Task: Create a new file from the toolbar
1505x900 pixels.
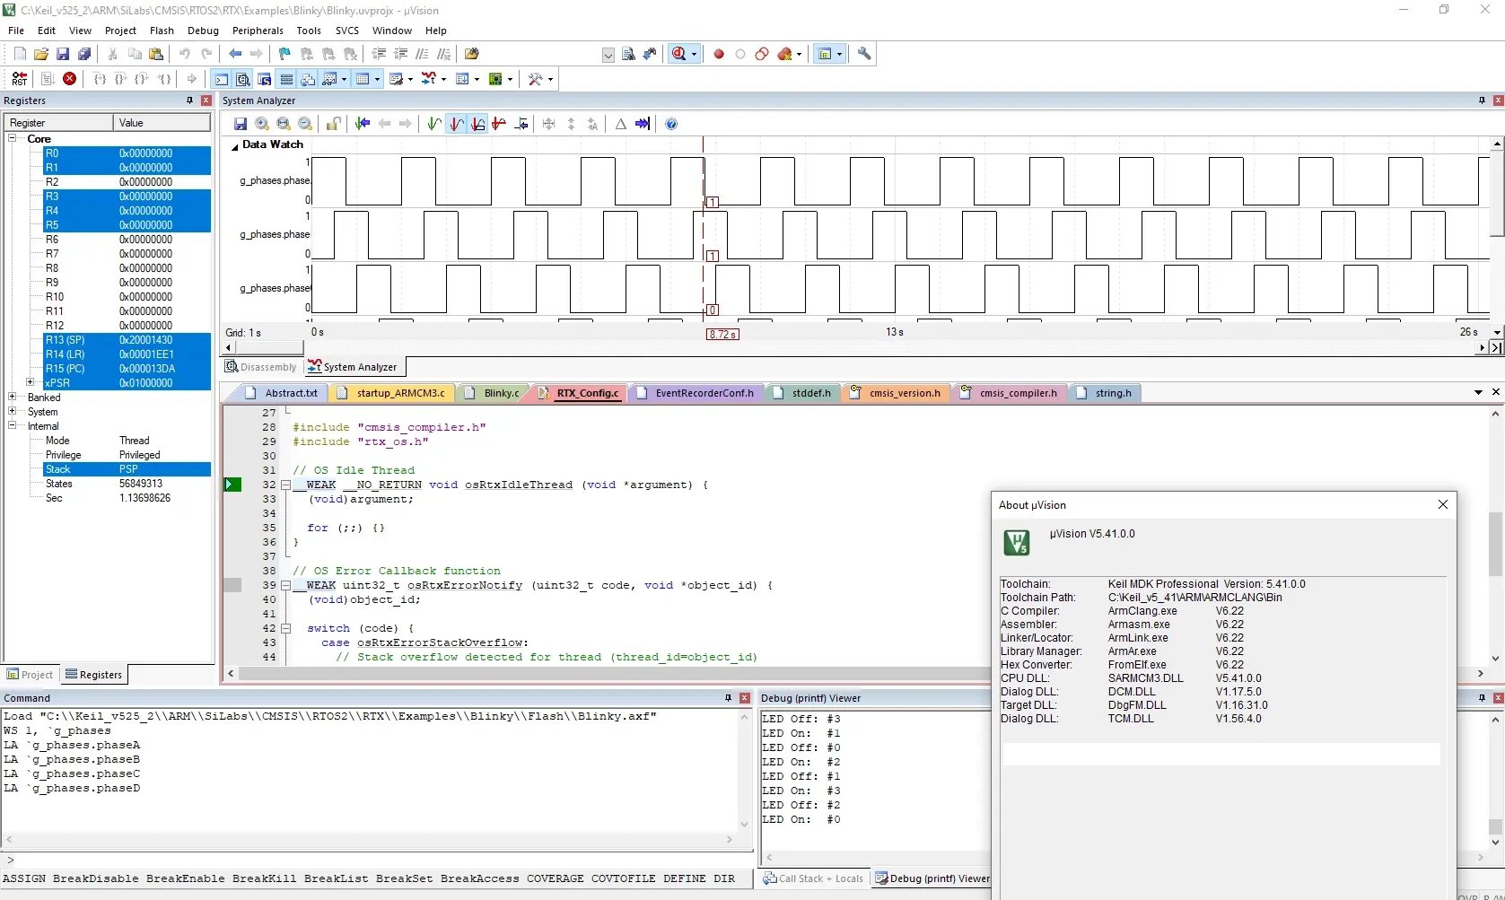Action: pos(20,54)
